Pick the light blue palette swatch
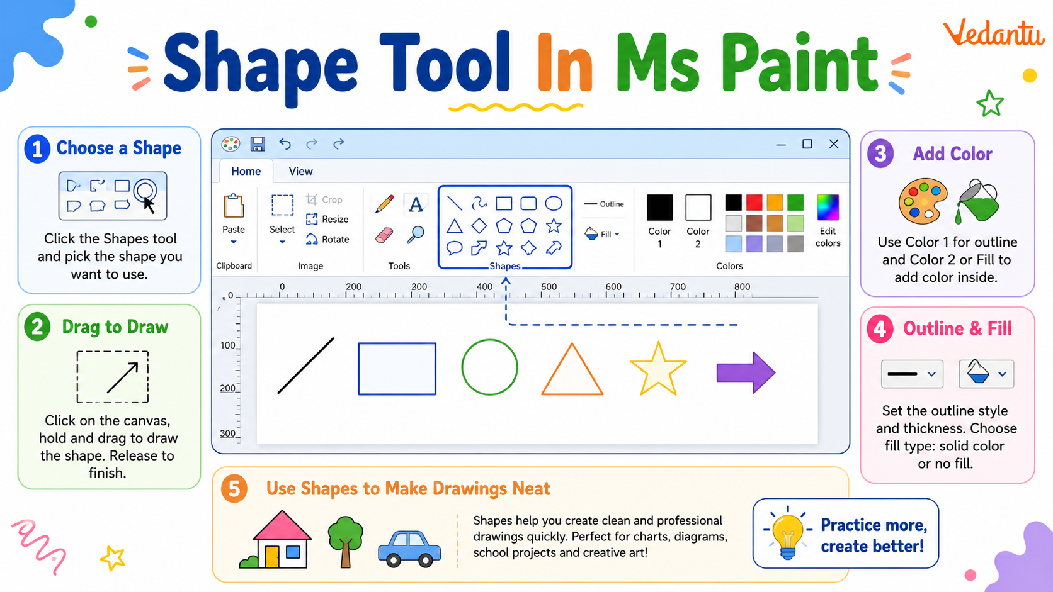This screenshot has height=592, width=1053. point(733,243)
